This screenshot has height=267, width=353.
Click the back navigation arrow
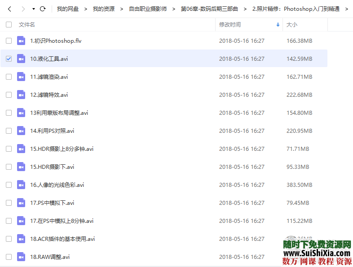[x=9, y=9]
